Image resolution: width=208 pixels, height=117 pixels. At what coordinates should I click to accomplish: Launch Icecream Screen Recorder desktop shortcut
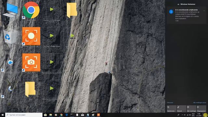coord(31,36)
